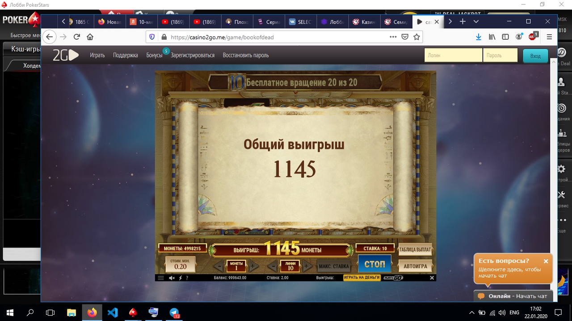Decrease ЛИНИИ with minus arrow
572x321 pixels.
click(x=273, y=267)
